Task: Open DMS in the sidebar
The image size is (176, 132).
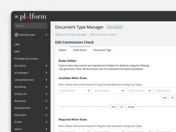Action: 17,52
